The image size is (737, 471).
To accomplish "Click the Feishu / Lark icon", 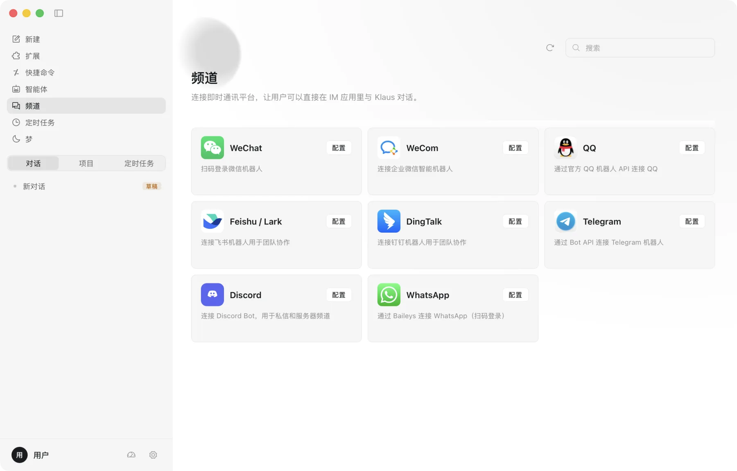I will tap(212, 221).
